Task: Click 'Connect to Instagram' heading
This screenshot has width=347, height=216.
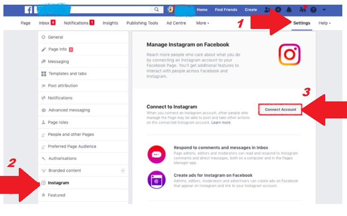Action: [172, 107]
